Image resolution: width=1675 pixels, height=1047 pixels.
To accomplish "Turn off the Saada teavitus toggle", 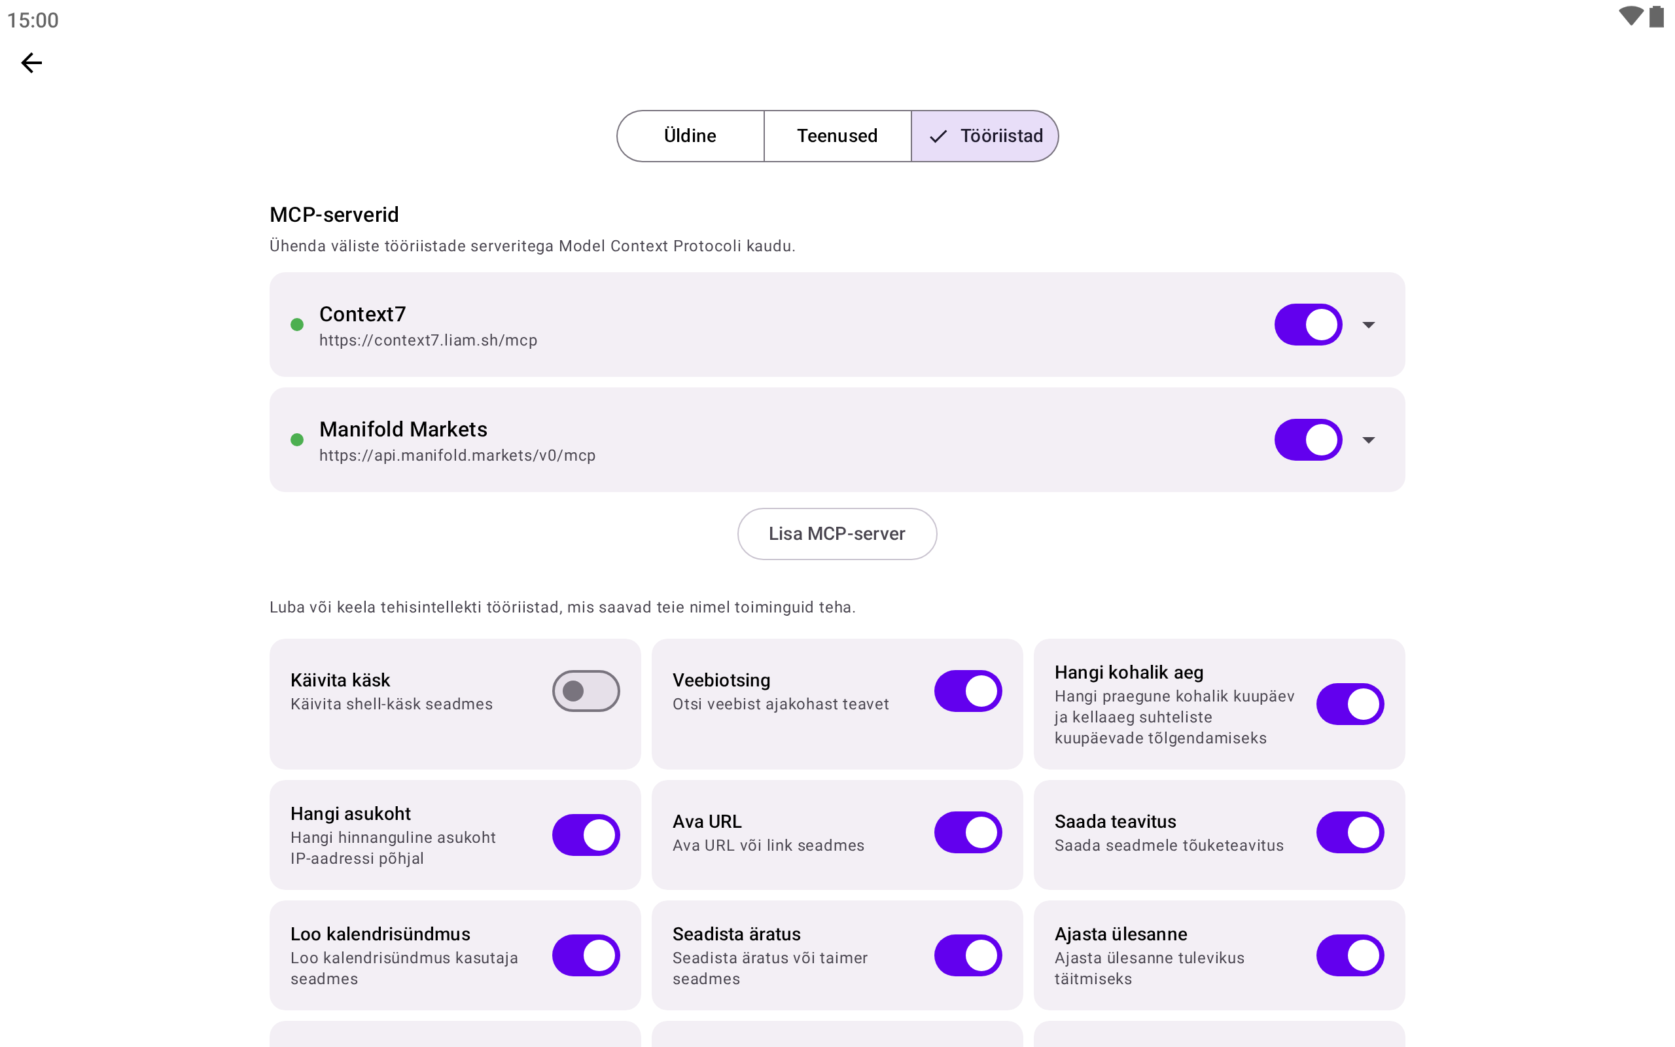I will [1350, 832].
